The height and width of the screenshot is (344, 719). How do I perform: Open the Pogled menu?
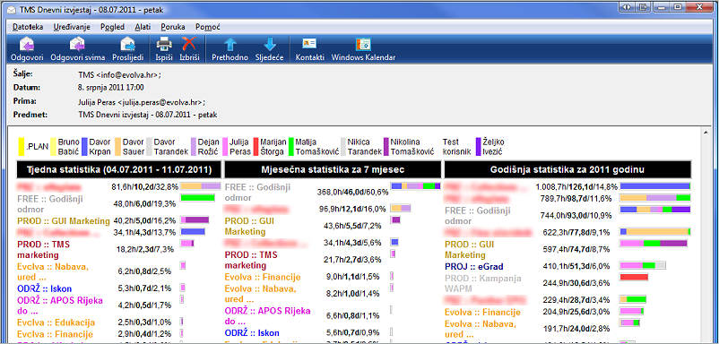pos(112,27)
